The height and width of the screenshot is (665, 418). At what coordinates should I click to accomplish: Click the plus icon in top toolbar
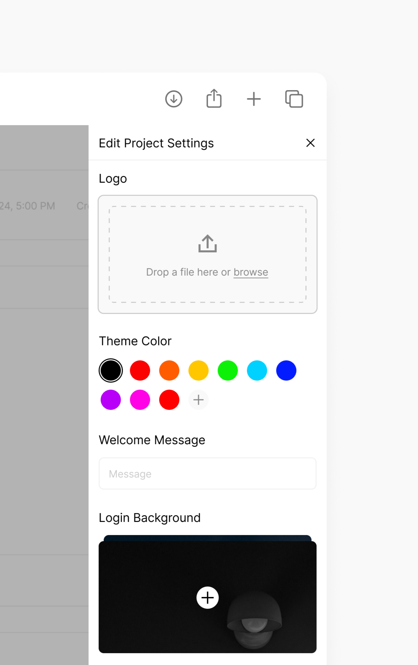[254, 99]
